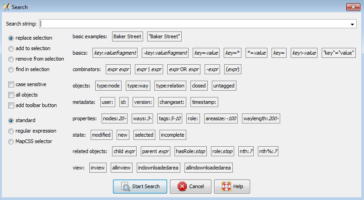Insert user: metadata keyword

pyautogui.click(x=108, y=102)
